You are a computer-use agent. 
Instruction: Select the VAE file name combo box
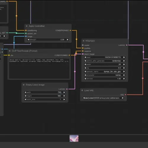[103, 98]
